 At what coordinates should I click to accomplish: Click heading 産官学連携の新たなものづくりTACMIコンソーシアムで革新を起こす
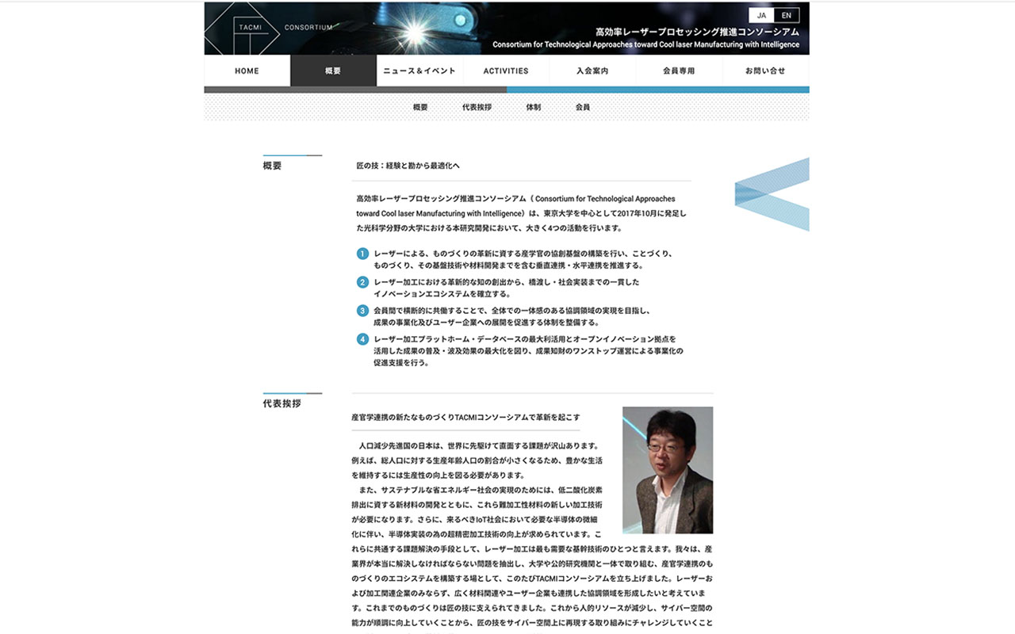[465, 418]
